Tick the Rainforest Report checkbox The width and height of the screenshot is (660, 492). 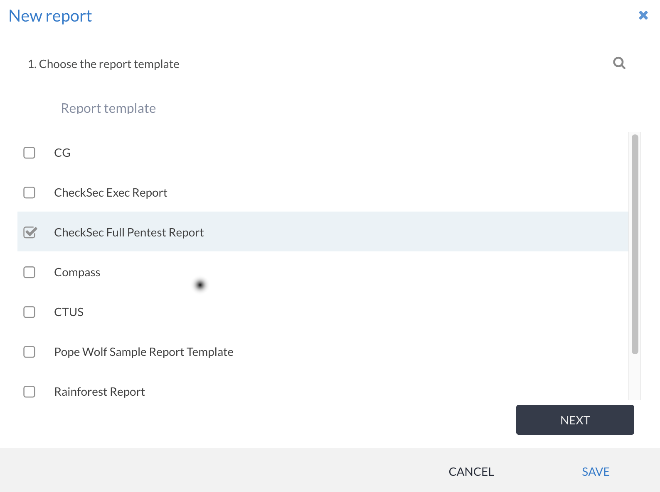tap(29, 392)
